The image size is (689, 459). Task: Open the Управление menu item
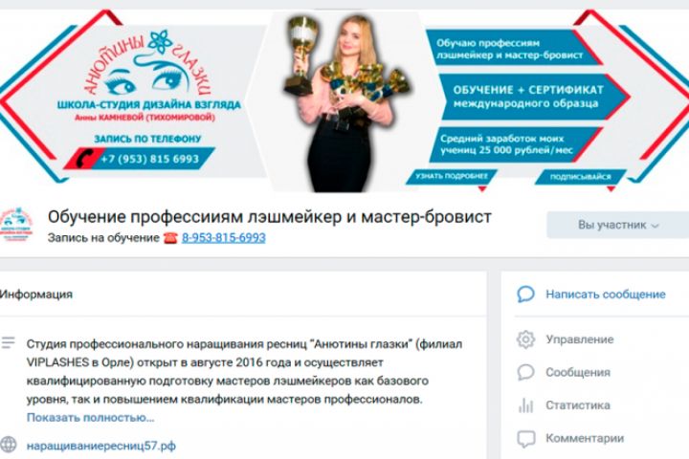(x=580, y=339)
